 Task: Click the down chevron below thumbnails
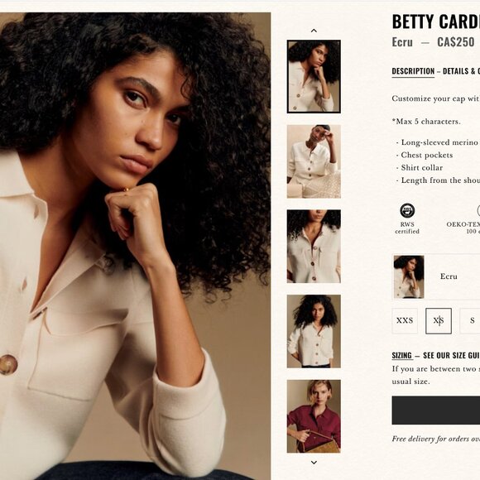click(x=314, y=463)
